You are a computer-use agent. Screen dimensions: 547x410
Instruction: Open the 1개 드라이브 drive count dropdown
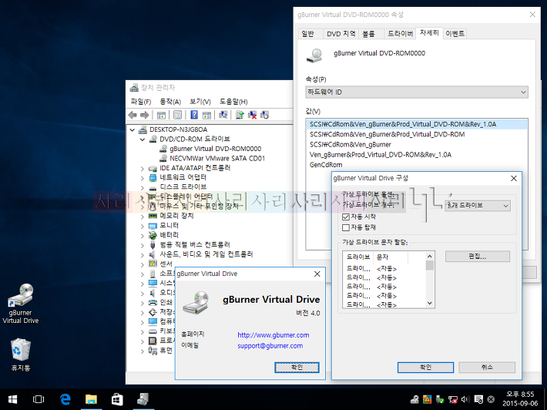click(x=478, y=206)
